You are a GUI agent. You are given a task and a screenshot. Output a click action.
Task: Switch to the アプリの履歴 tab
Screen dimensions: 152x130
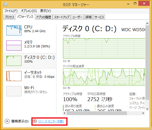(x=44, y=17)
